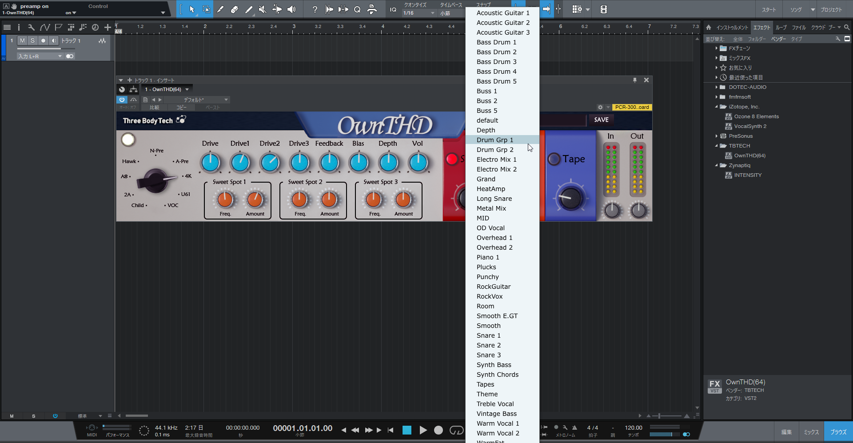The image size is (853, 443).
Task: Open the video player film icon
Action: coord(604,9)
